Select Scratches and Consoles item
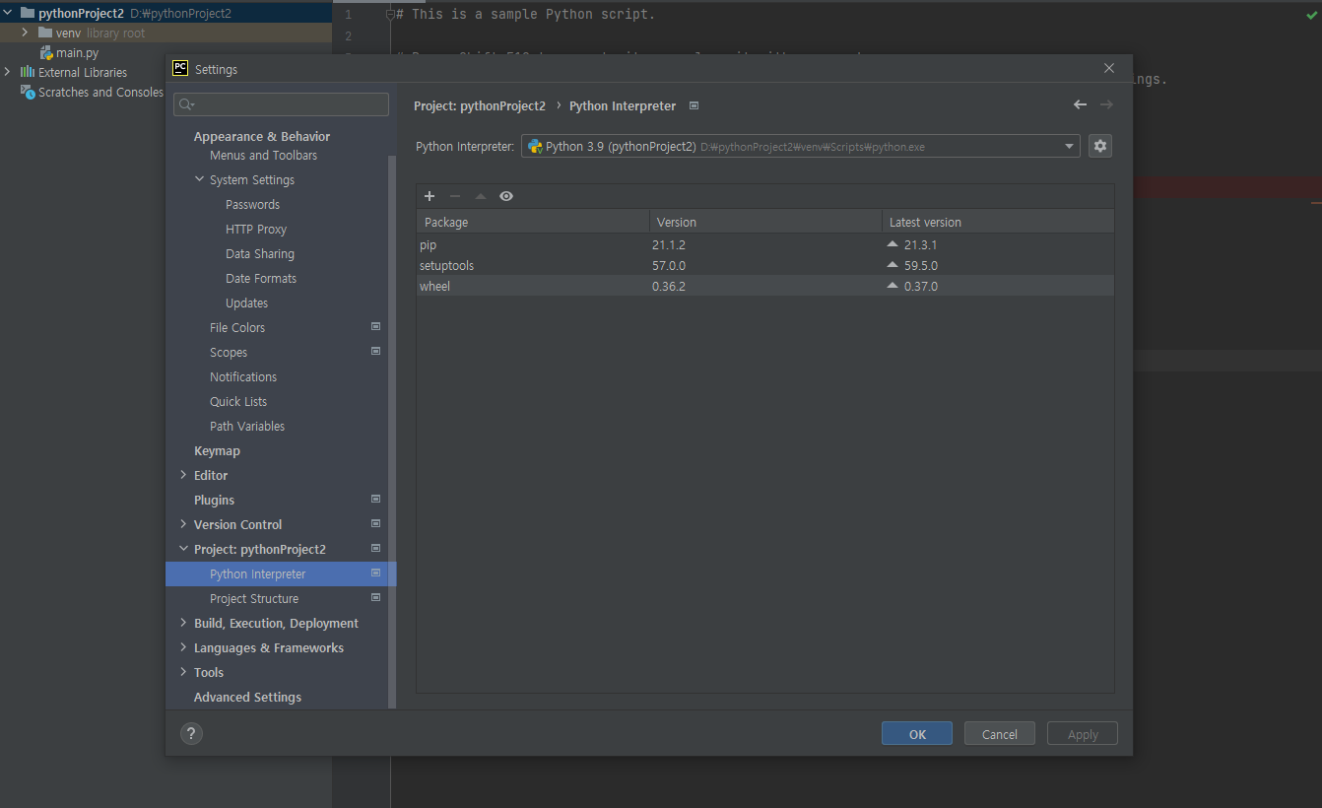 coord(93,92)
